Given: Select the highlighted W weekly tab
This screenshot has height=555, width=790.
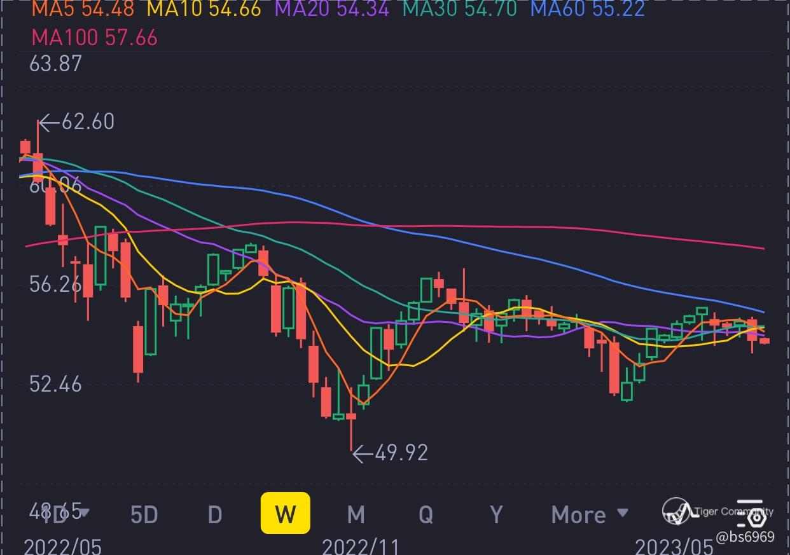Looking at the screenshot, I should pyautogui.click(x=286, y=513).
